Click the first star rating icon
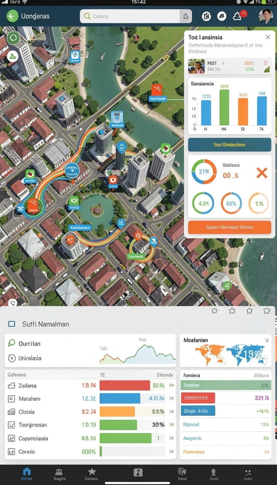This screenshot has height=485, width=277. click(x=215, y=311)
